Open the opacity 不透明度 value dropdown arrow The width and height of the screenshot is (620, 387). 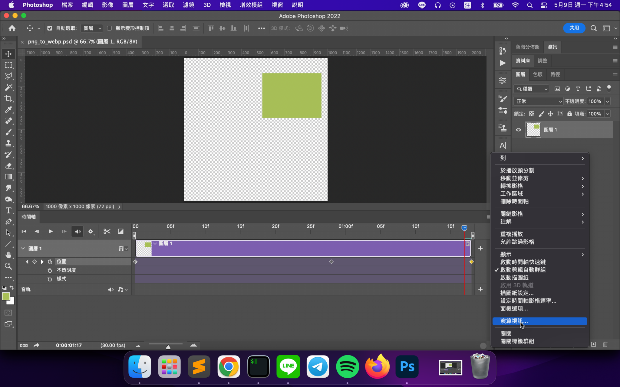pyautogui.click(x=607, y=101)
